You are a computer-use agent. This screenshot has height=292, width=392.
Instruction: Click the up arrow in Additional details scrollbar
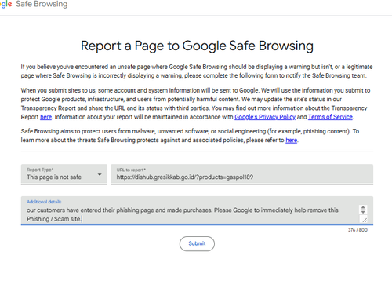pyautogui.click(x=363, y=207)
